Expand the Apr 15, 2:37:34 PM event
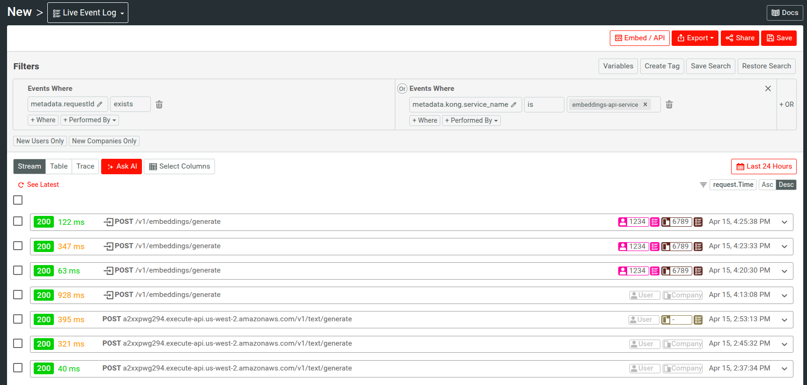Screen dimensions: 807x385 pyautogui.click(x=785, y=369)
